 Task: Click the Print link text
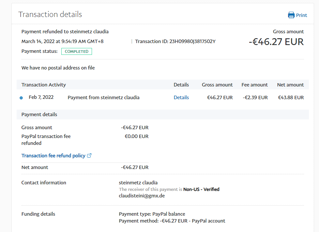tap(301, 15)
